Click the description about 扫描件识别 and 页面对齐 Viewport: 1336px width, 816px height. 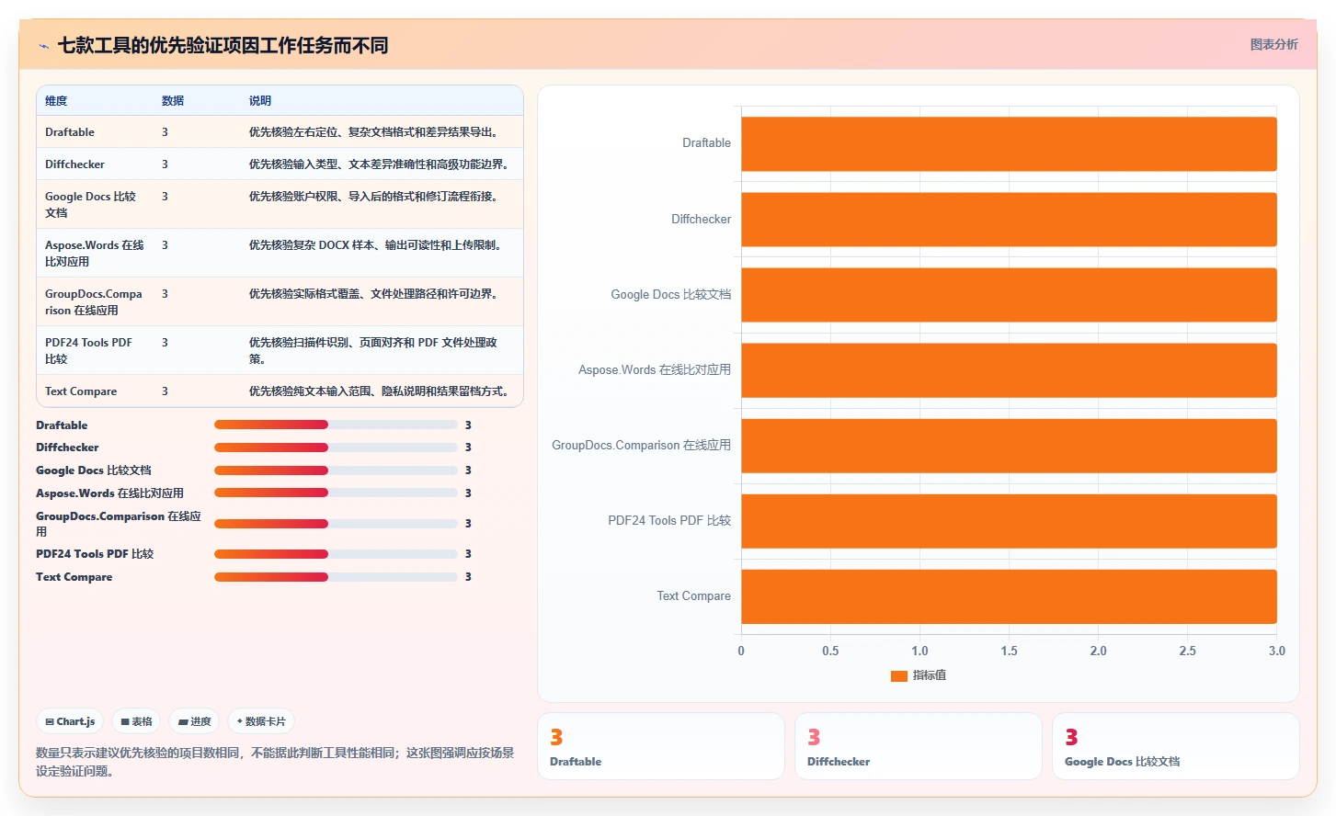pos(374,350)
